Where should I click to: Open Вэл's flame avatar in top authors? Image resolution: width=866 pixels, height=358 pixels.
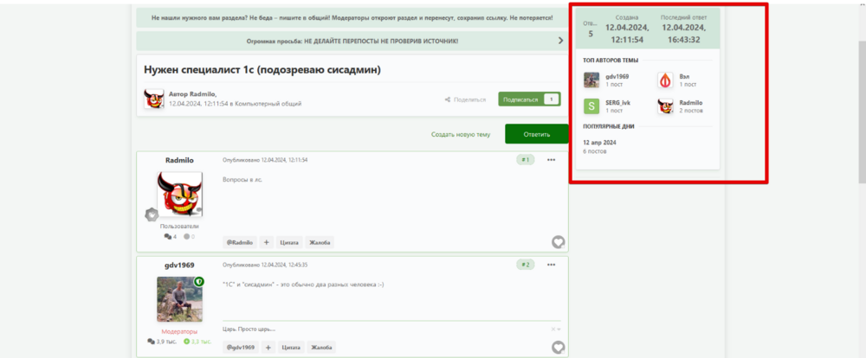665,80
